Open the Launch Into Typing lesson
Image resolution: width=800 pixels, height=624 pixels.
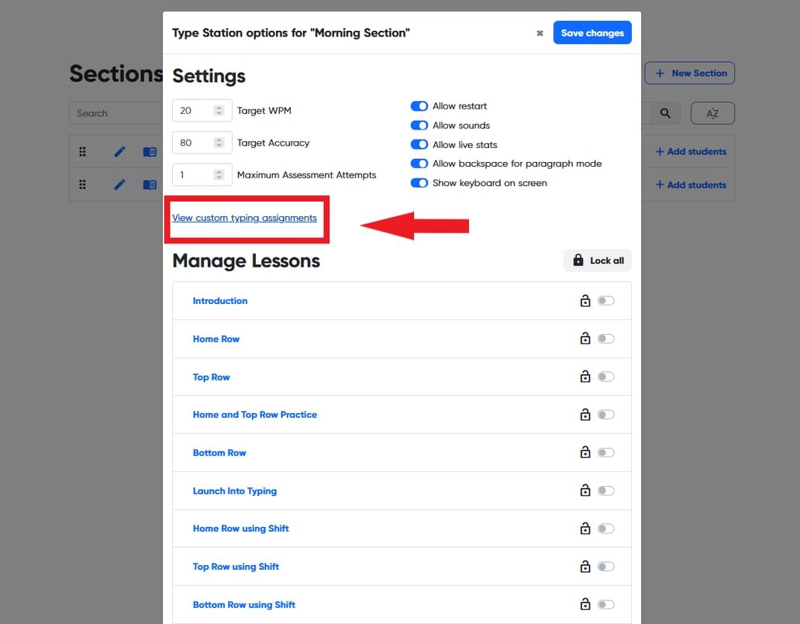pyautogui.click(x=234, y=490)
